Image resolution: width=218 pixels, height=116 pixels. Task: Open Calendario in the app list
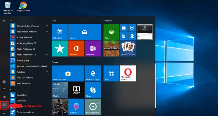tap(29, 101)
